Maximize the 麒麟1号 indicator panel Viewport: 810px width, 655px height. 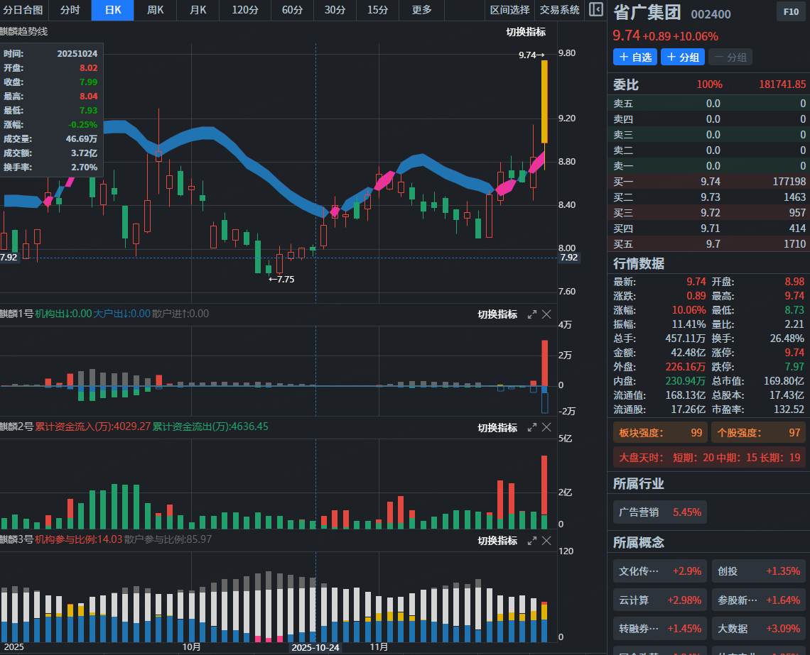[531, 314]
